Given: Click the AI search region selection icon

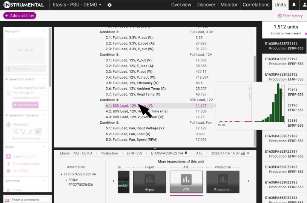Looking at the screenshot, I should pyautogui.click(x=8, y=93).
